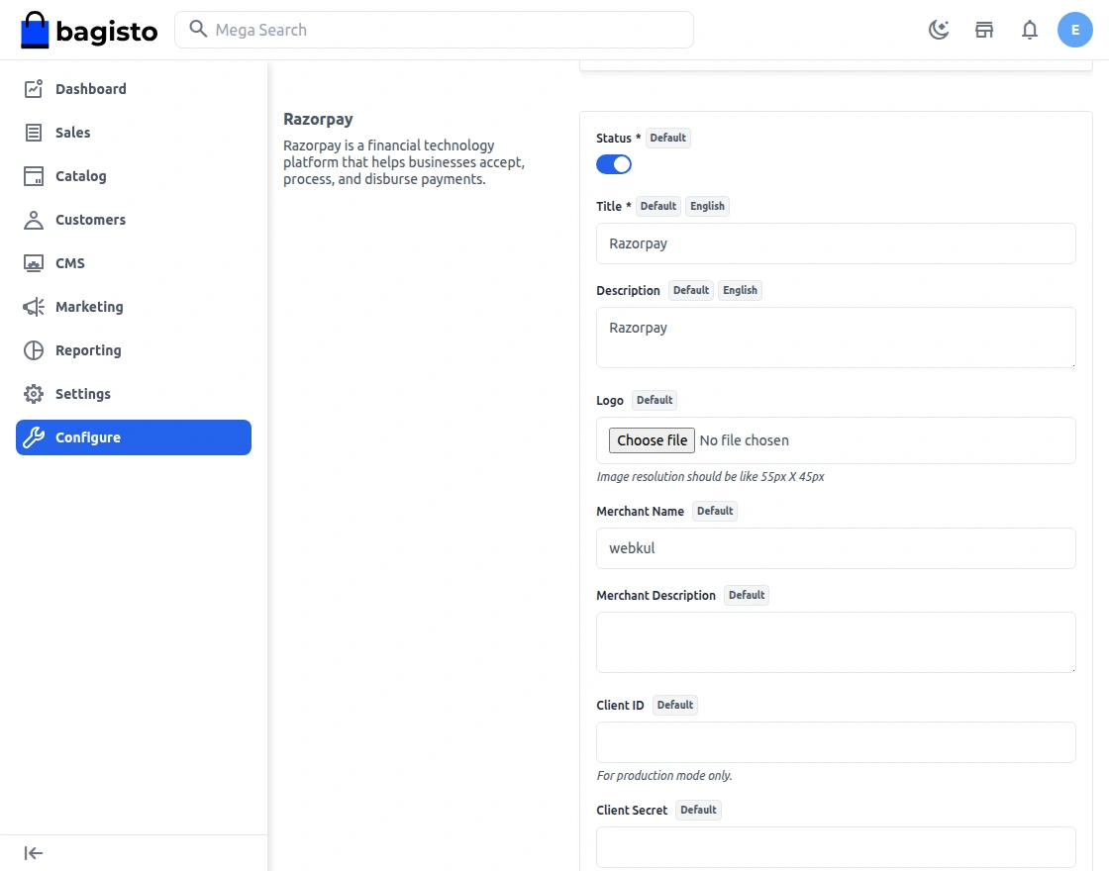This screenshot has height=871, width=1109.
Task: Open the storefront shop icon
Action: [984, 30]
